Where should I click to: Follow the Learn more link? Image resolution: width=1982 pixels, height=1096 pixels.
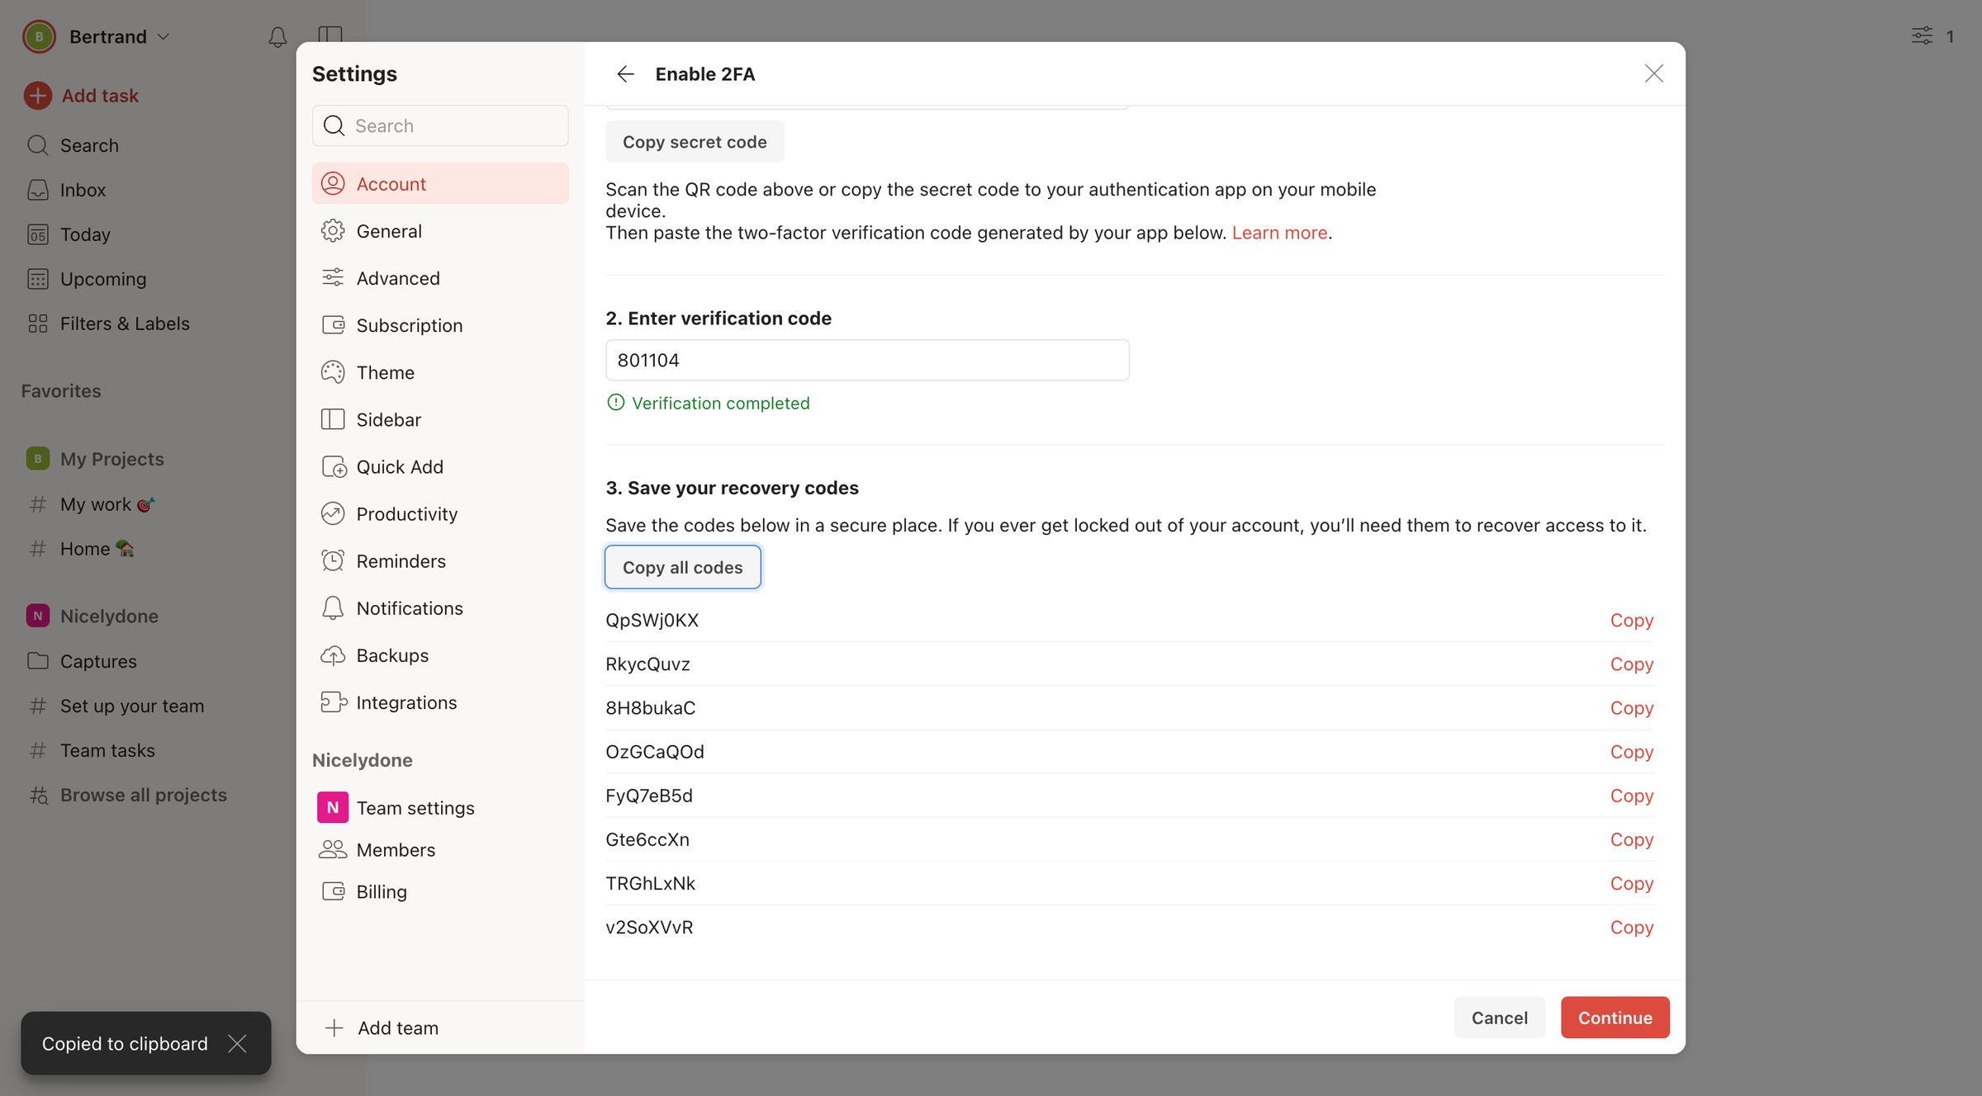[x=1279, y=233]
